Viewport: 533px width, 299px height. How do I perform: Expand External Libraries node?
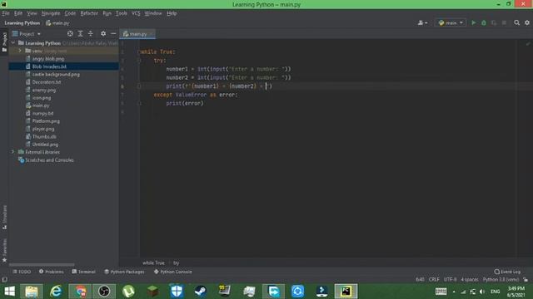click(13, 152)
